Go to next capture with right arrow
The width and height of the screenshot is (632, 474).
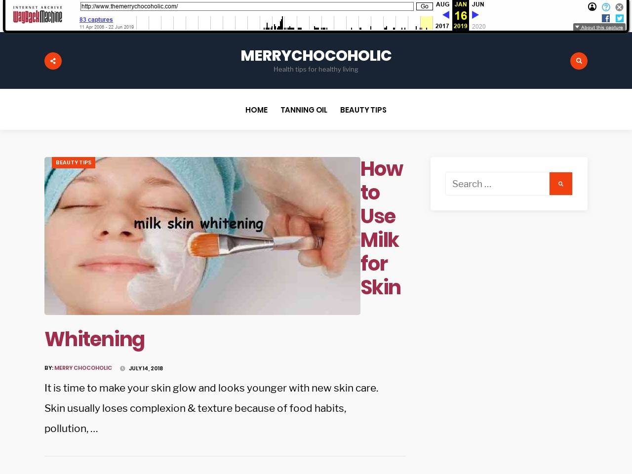(475, 15)
